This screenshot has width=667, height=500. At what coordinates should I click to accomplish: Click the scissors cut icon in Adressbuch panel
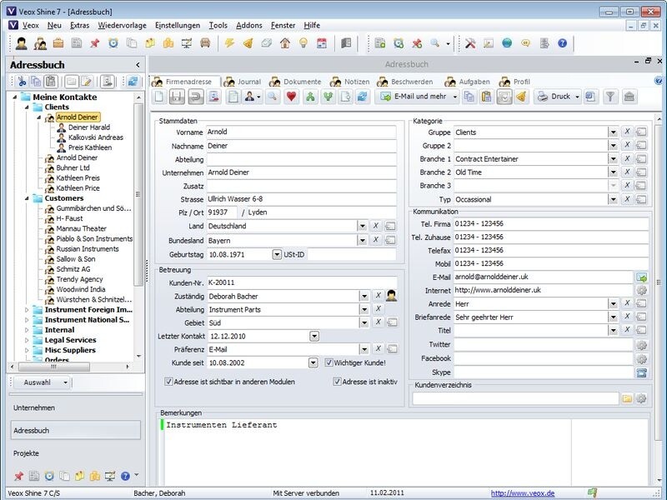tap(21, 82)
